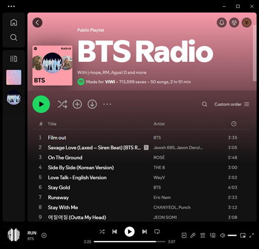This screenshot has height=249, width=259.
Task: Open Friend Activity icon
Action: 234,23
